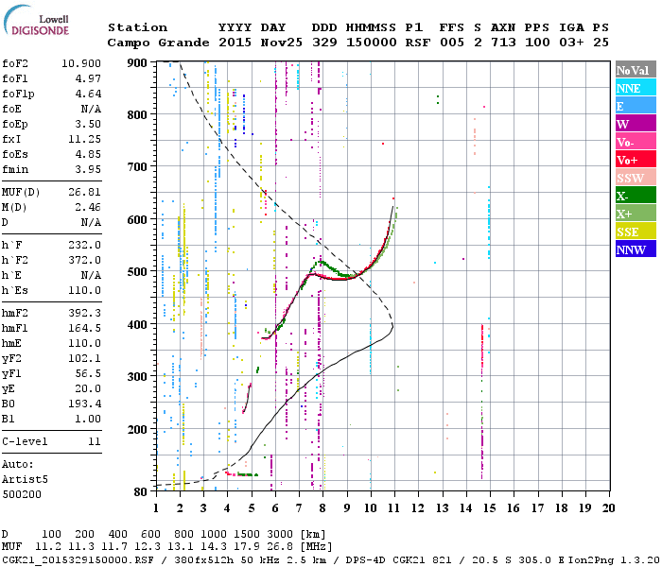Click the MUF 26.8 table value
Screen dimensions: 662x567
[x=280, y=546]
